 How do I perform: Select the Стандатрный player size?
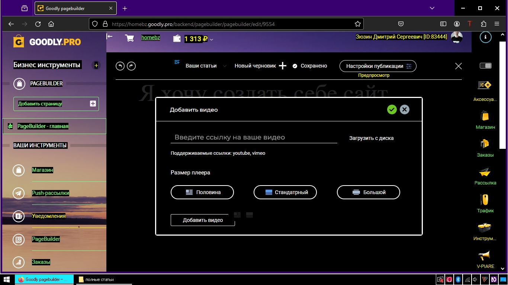pos(285,192)
